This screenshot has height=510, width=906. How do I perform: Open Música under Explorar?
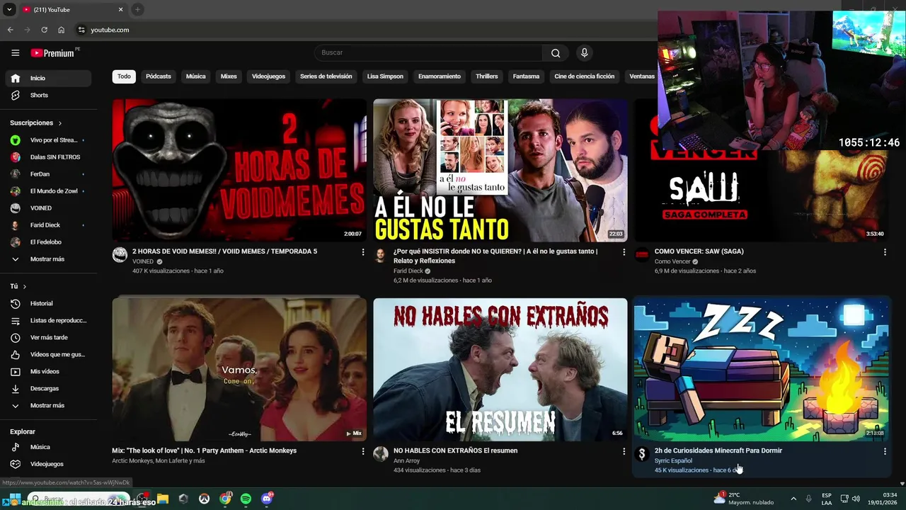(48, 447)
